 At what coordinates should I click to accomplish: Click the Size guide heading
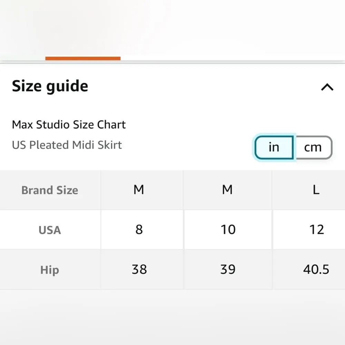(50, 86)
